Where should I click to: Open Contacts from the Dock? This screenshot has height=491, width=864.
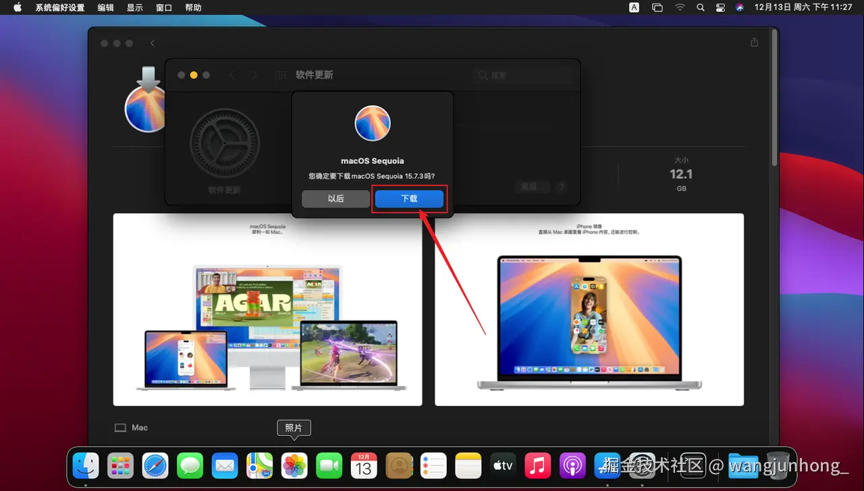[x=399, y=465]
